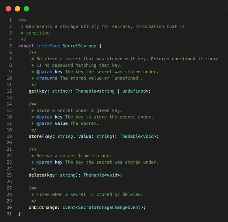Click comment "Retrieve a secret that was stored"
The image size is (228, 222).
tap(79, 59)
